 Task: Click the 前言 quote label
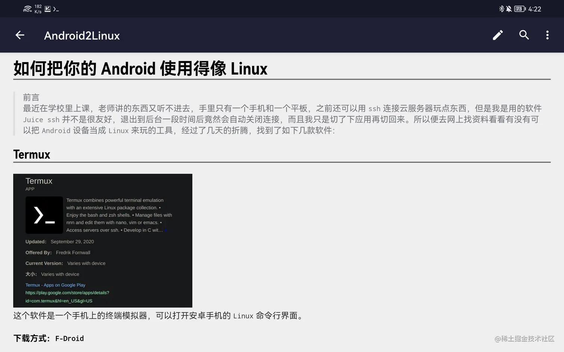tap(31, 98)
